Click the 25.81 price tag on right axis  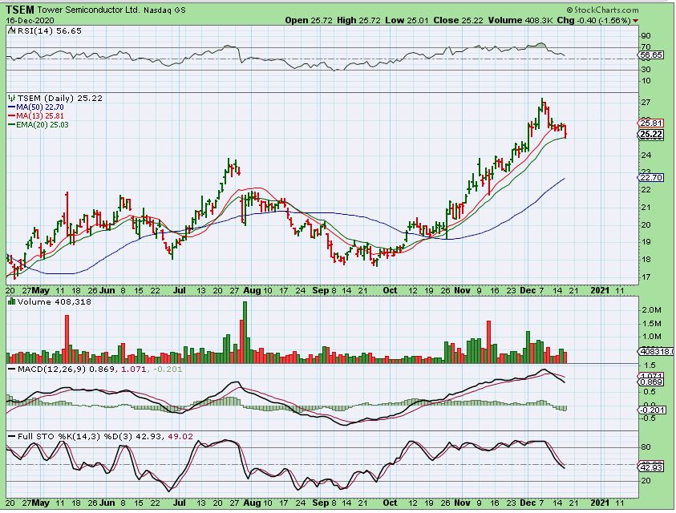click(651, 123)
